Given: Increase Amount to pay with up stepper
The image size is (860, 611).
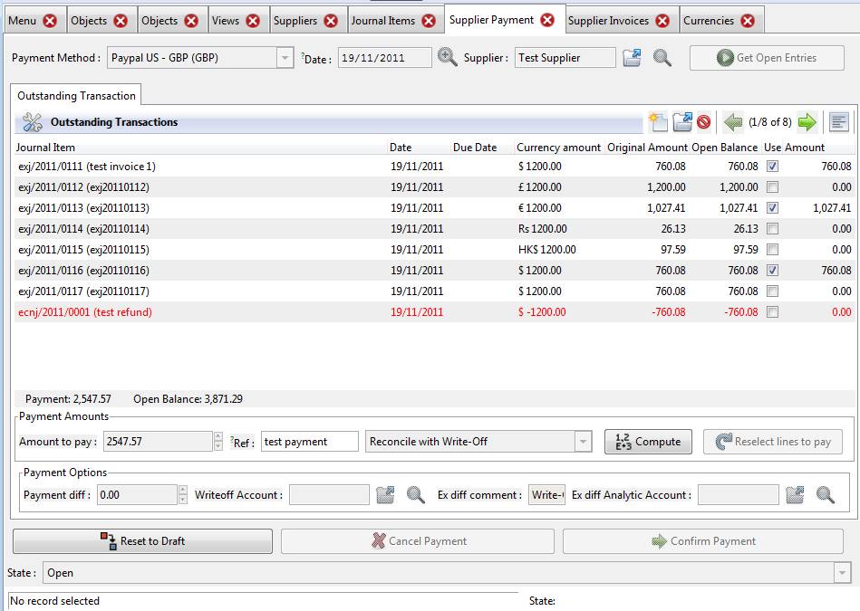Looking at the screenshot, I should 217,437.
